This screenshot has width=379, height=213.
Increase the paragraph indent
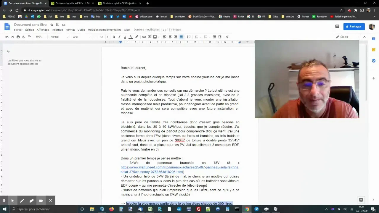[220, 37]
